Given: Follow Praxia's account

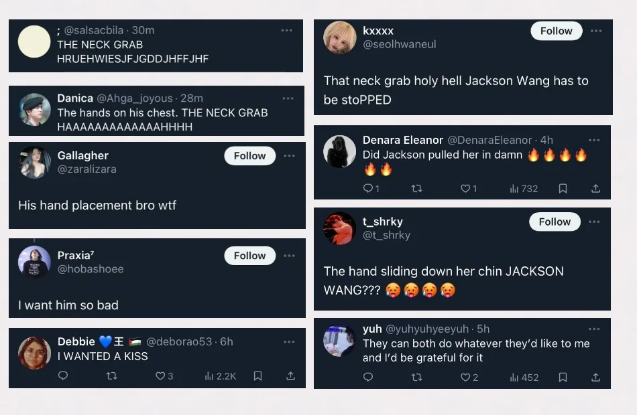Looking at the screenshot, I should pos(249,256).
